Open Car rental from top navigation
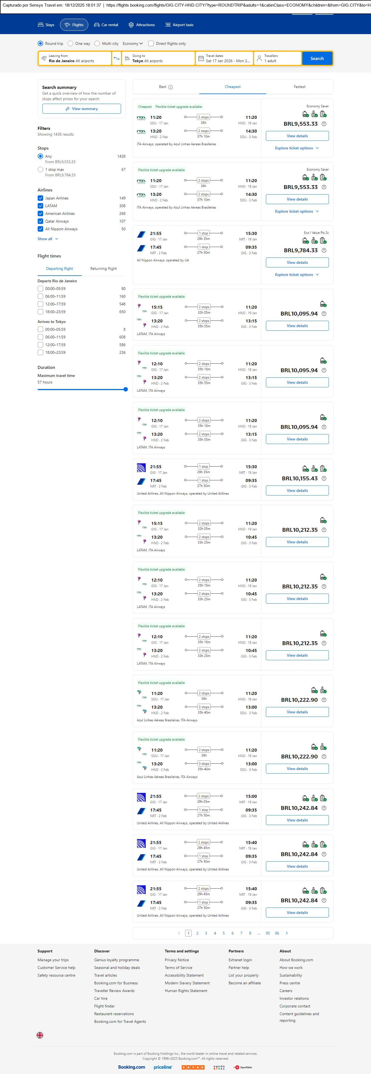 [x=106, y=25]
